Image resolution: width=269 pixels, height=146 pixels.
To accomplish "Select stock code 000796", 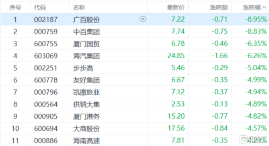I will click(46, 92).
